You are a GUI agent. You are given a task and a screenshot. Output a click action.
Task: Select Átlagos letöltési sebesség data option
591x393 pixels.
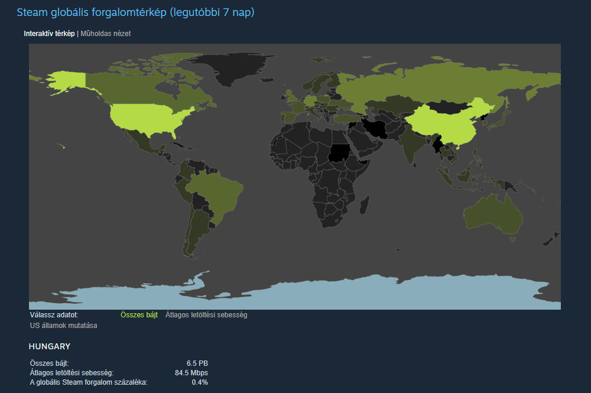206,315
